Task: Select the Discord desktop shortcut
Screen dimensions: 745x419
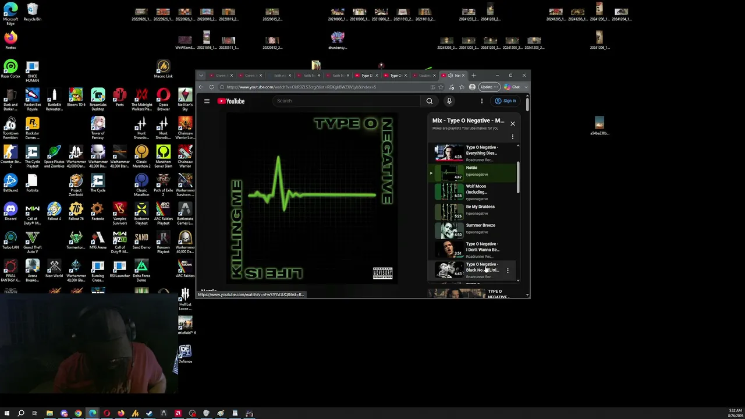Action: [10, 212]
